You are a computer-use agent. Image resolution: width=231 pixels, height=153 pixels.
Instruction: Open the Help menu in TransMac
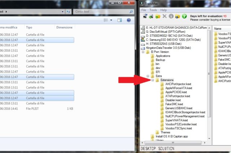164,10
